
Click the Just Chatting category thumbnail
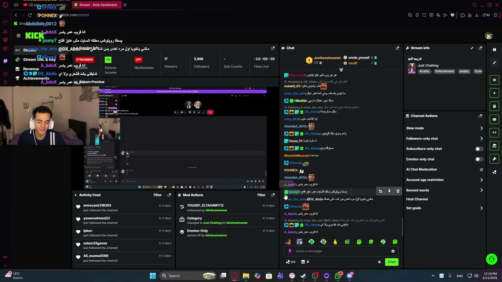coord(412,68)
